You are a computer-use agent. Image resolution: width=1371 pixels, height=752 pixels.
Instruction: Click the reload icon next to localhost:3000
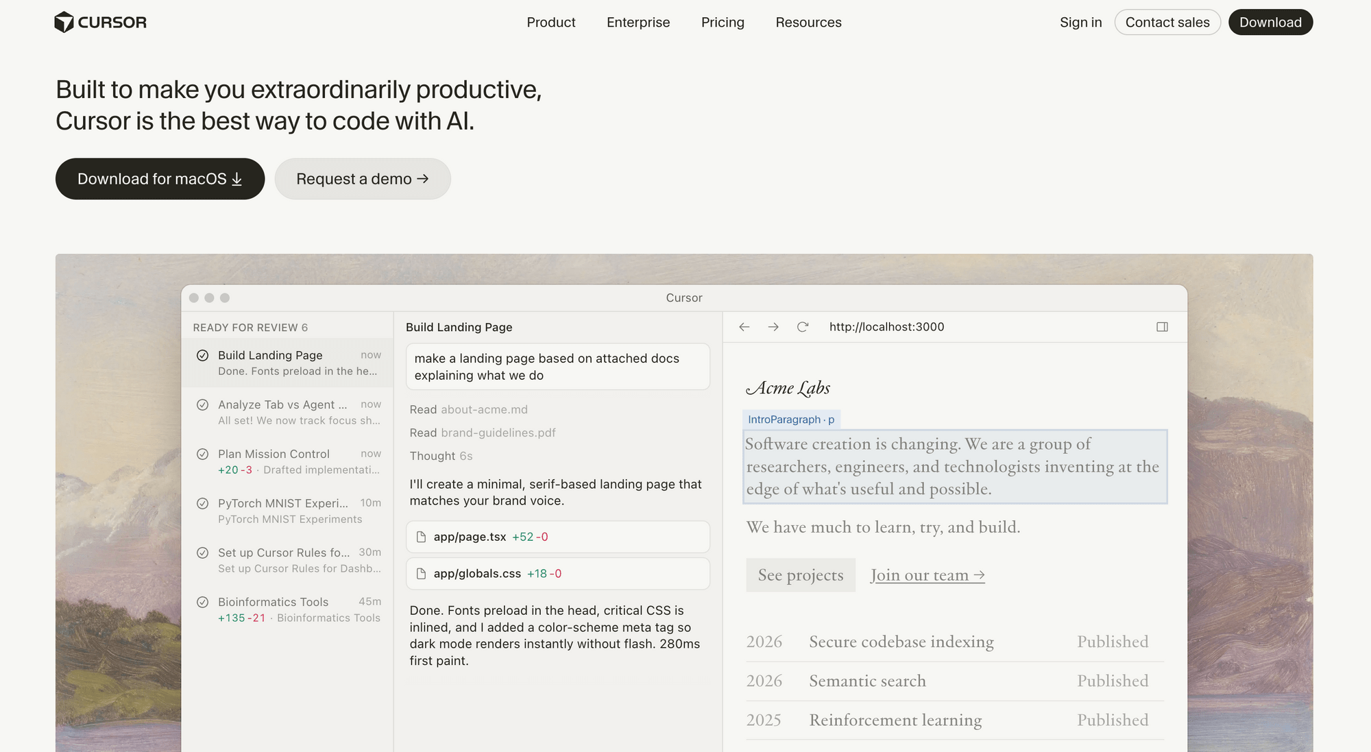coord(802,327)
